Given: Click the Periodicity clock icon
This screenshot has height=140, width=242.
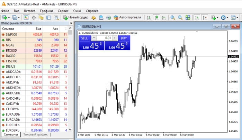Looking at the screenshot, I should pos(223,18).
